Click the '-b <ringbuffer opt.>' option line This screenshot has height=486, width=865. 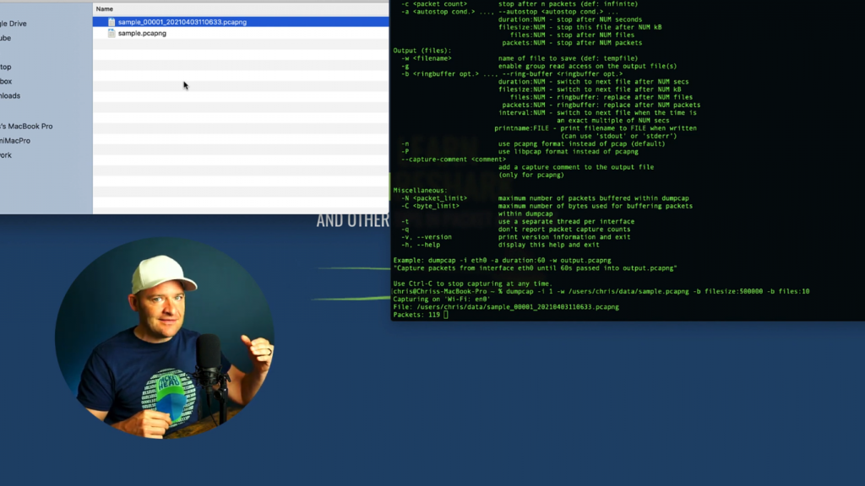pos(512,74)
